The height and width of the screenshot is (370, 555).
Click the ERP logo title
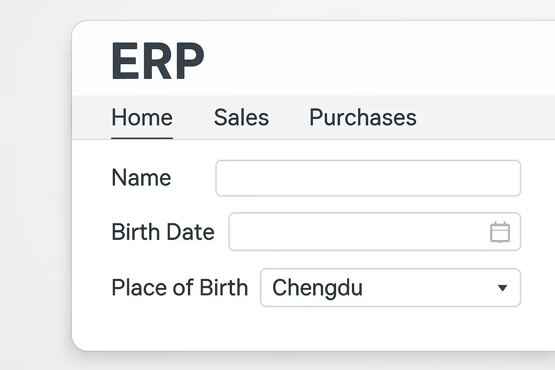point(158,61)
